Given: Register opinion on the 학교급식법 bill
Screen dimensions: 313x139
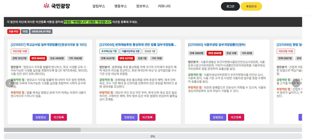Looking at the screenshot, I should point(59,117).
